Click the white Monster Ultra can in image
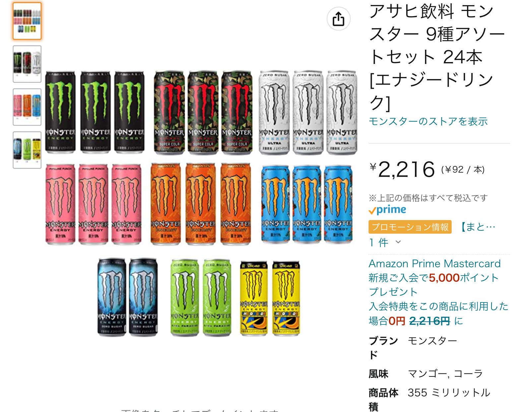This screenshot has width=516, height=412. (x=274, y=112)
